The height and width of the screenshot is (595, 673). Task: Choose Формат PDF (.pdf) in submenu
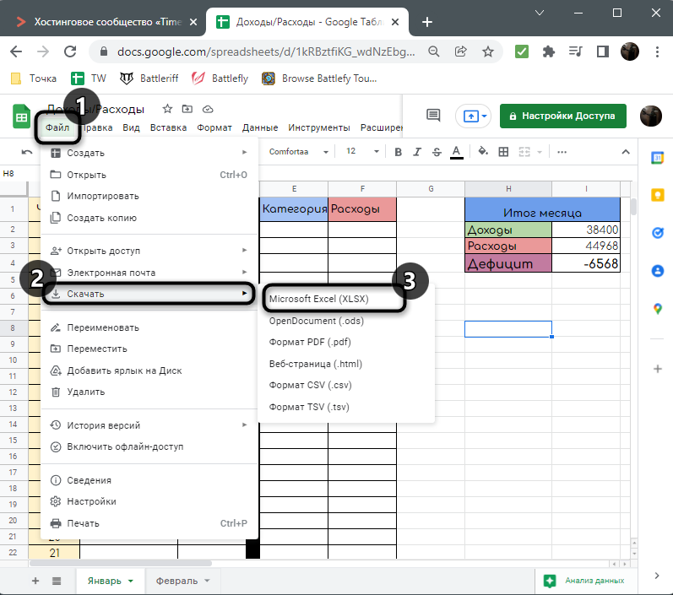pos(310,342)
